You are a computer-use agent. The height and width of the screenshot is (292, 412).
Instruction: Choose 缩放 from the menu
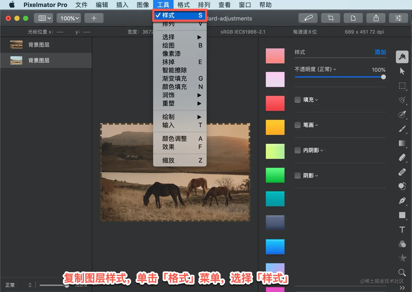click(180, 160)
